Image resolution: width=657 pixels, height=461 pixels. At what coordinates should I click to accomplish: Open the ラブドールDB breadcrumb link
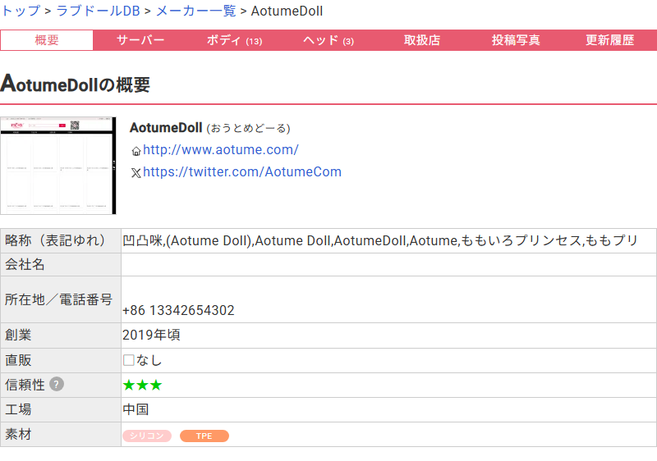click(x=98, y=11)
